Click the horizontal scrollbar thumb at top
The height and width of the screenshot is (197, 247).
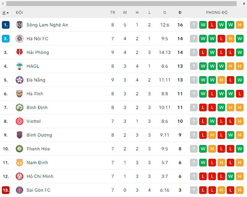coord(121,4)
